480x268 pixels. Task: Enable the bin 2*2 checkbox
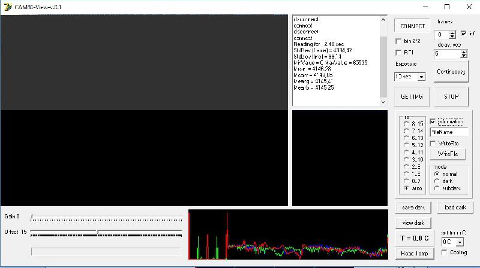coord(398,41)
